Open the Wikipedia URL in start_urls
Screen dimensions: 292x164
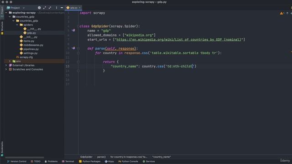tap(179, 40)
